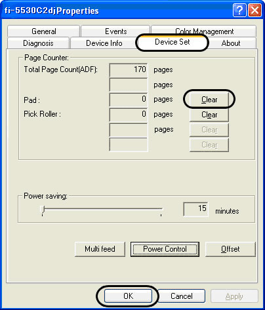This screenshot has width=265, height=310.
Task: Switch to the General tab
Action: tap(43, 31)
